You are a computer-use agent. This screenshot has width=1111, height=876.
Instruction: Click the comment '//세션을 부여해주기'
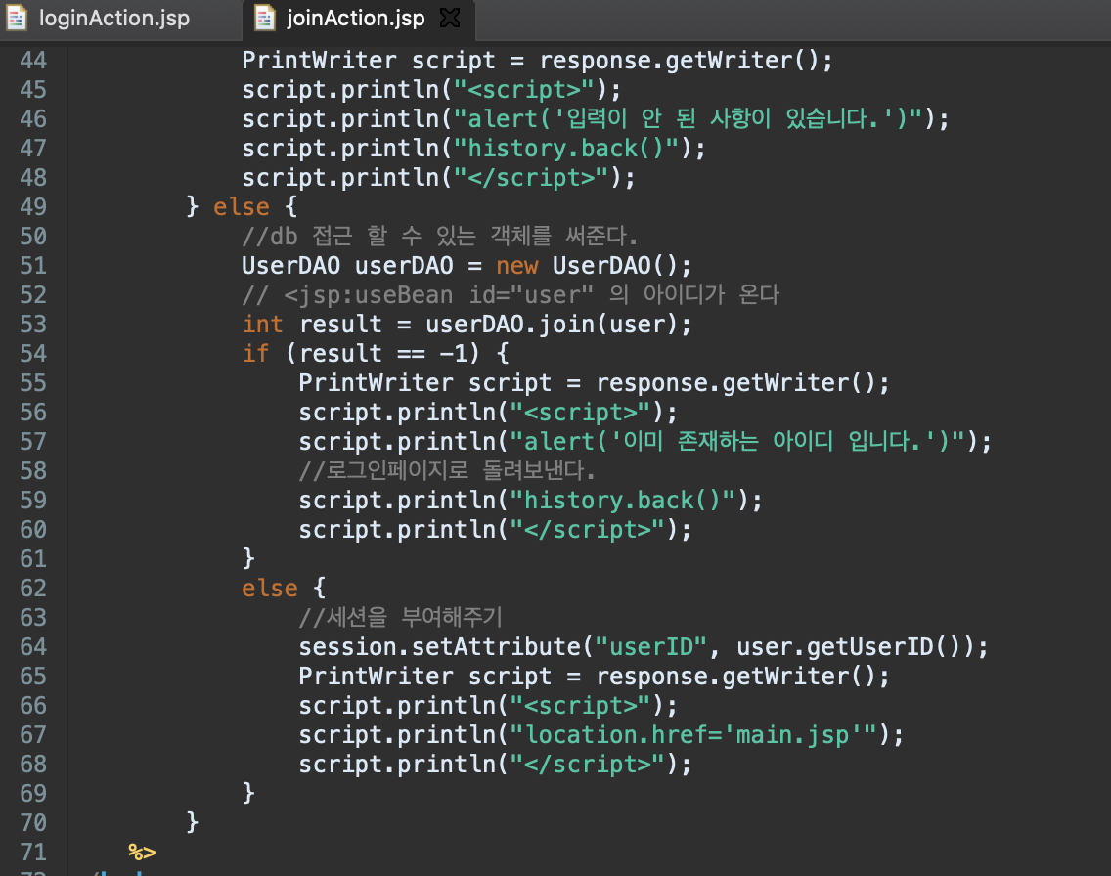click(400, 618)
